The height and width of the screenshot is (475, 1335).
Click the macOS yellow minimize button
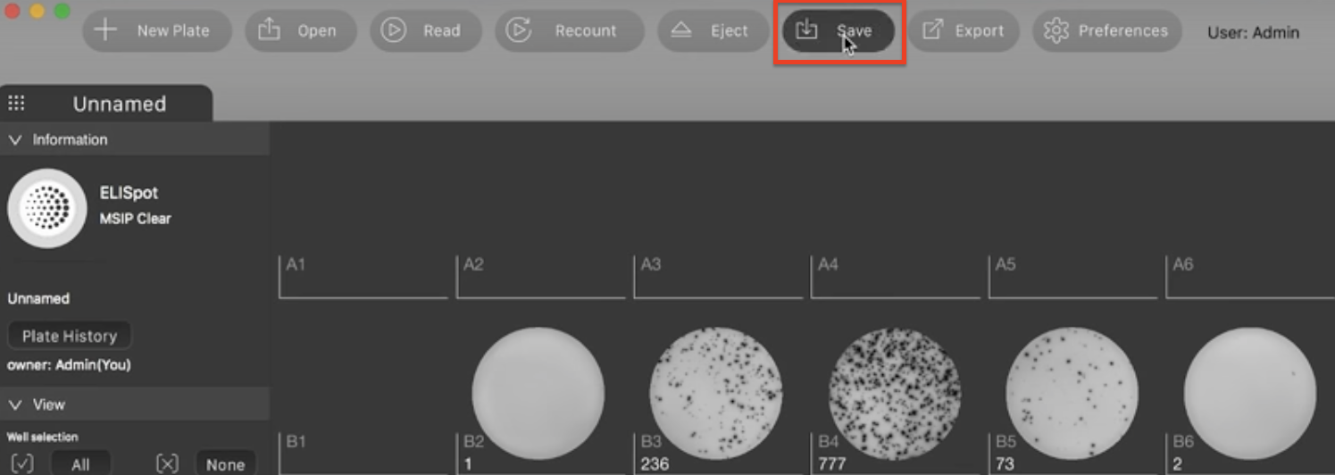pos(38,11)
